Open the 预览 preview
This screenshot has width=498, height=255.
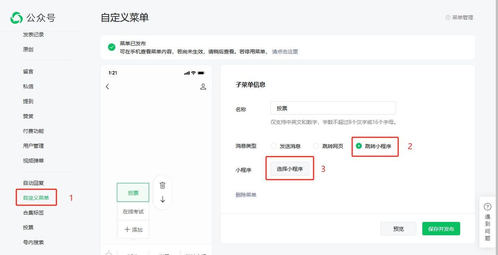click(x=398, y=229)
